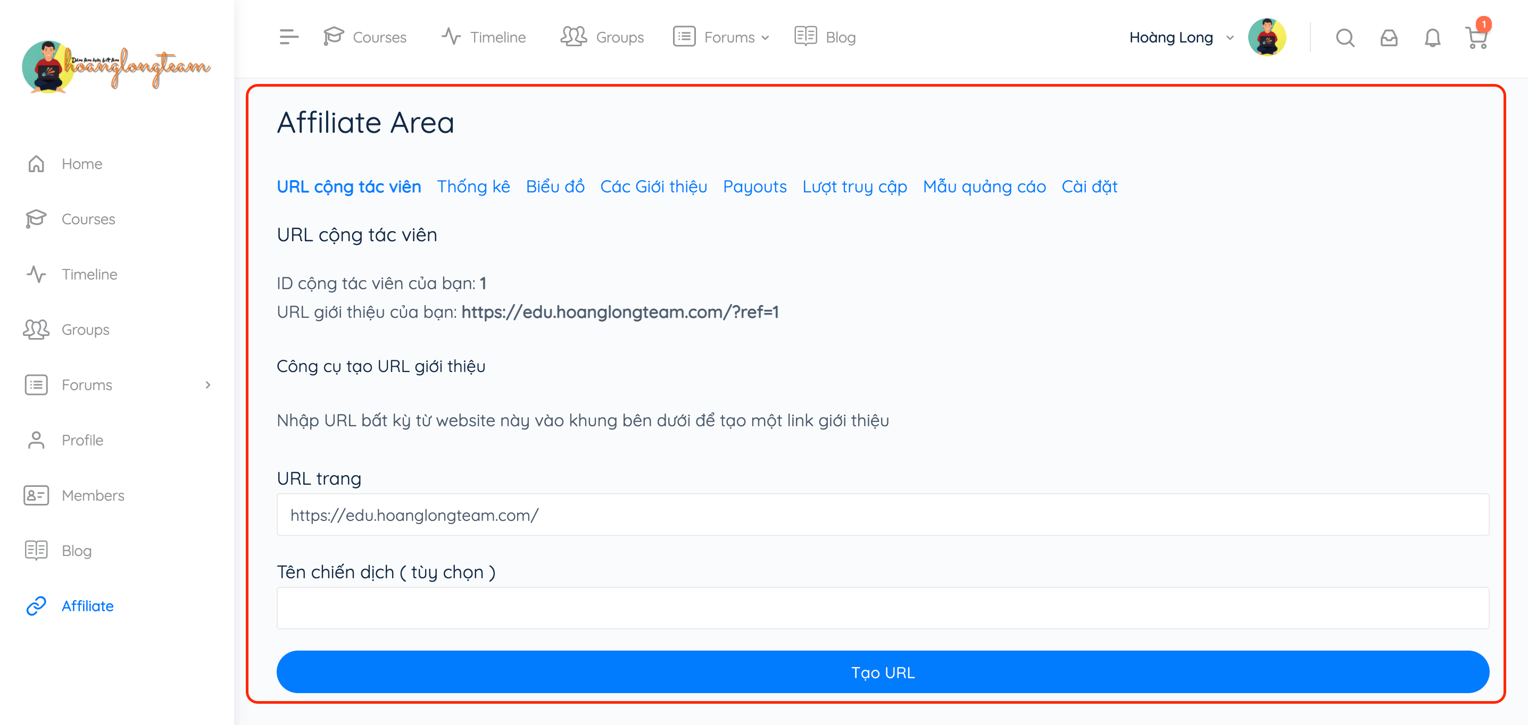The image size is (1528, 725).
Task: Toggle the sidebar hamburger menu icon
Action: click(x=288, y=37)
